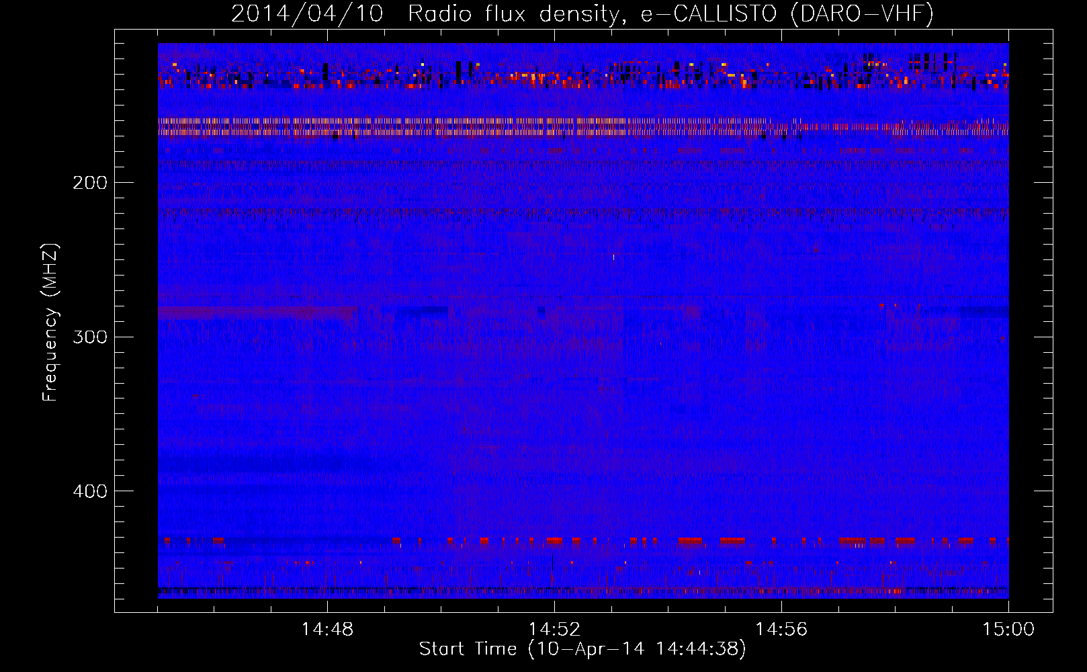Click the plot title '2014/04/10 Radio flux density'
Image resolution: width=1087 pixels, height=672 pixels.
(x=583, y=13)
